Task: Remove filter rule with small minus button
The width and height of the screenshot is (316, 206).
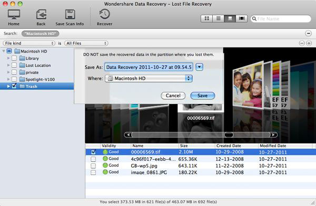Action: coord(302,43)
